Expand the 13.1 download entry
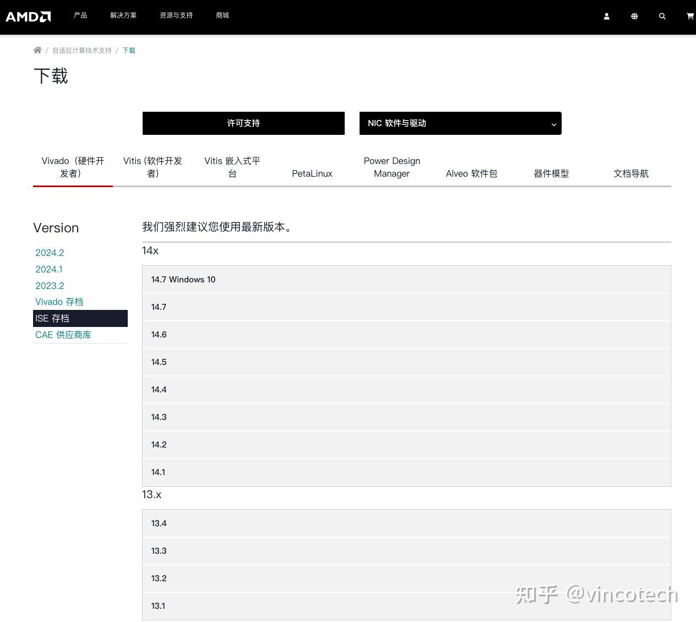 (407, 605)
